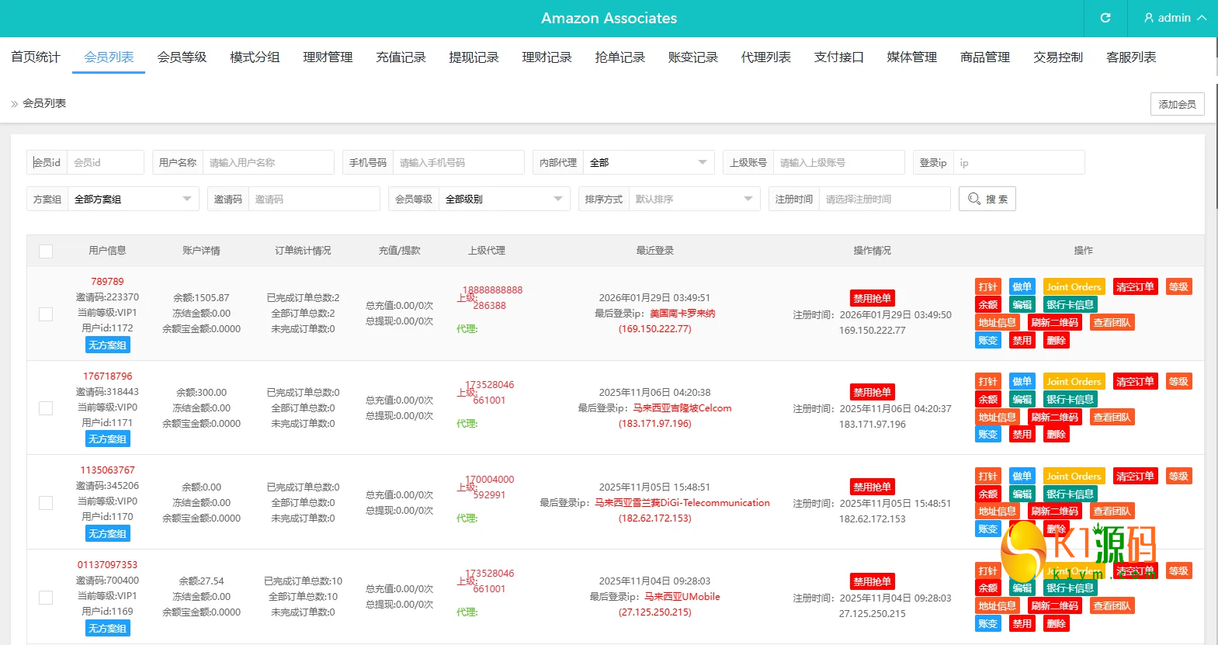Click 等级 for user 789789
The image size is (1218, 645).
[1178, 286]
